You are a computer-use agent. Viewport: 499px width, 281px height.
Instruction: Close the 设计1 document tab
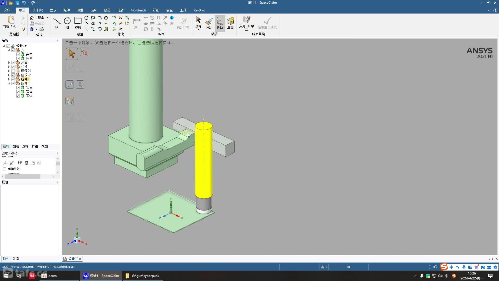(x=80, y=259)
